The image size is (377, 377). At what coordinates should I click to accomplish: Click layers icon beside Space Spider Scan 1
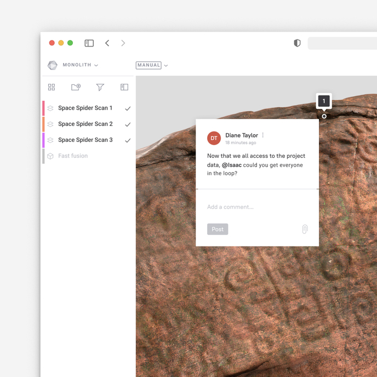tap(50, 108)
